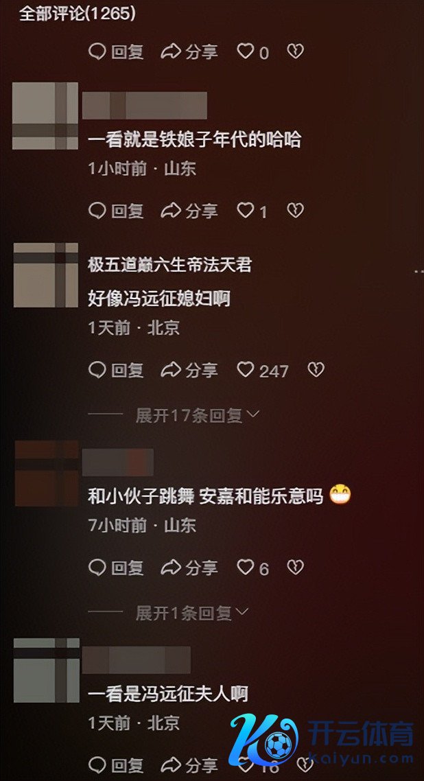424x781 pixels.
Task: Dislike the 和小伙子跳舞 comment via broken heart
Action: point(296,568)
